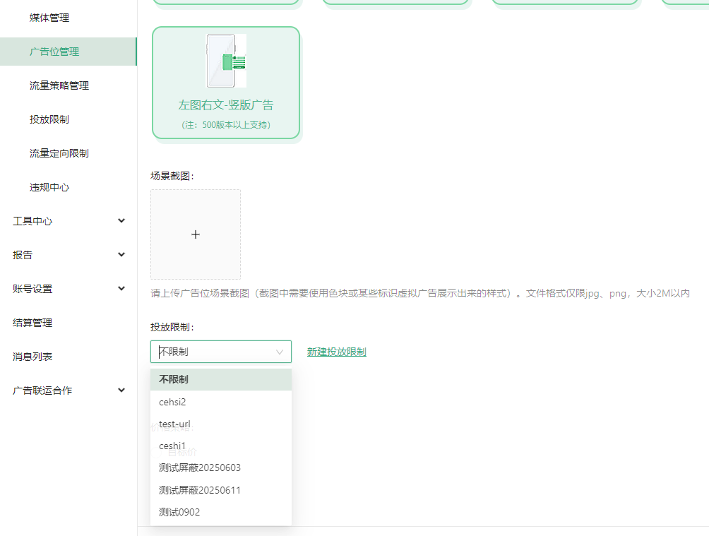Open 消息列表 in the sidebar menu
709x536 pixels.
(33, 357)
